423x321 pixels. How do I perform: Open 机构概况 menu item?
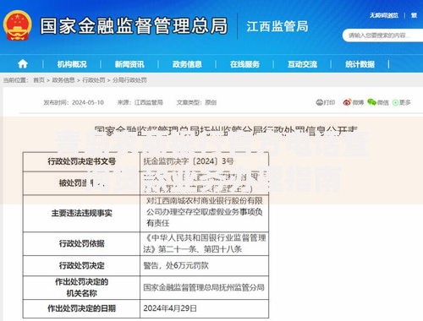(72, 64)
